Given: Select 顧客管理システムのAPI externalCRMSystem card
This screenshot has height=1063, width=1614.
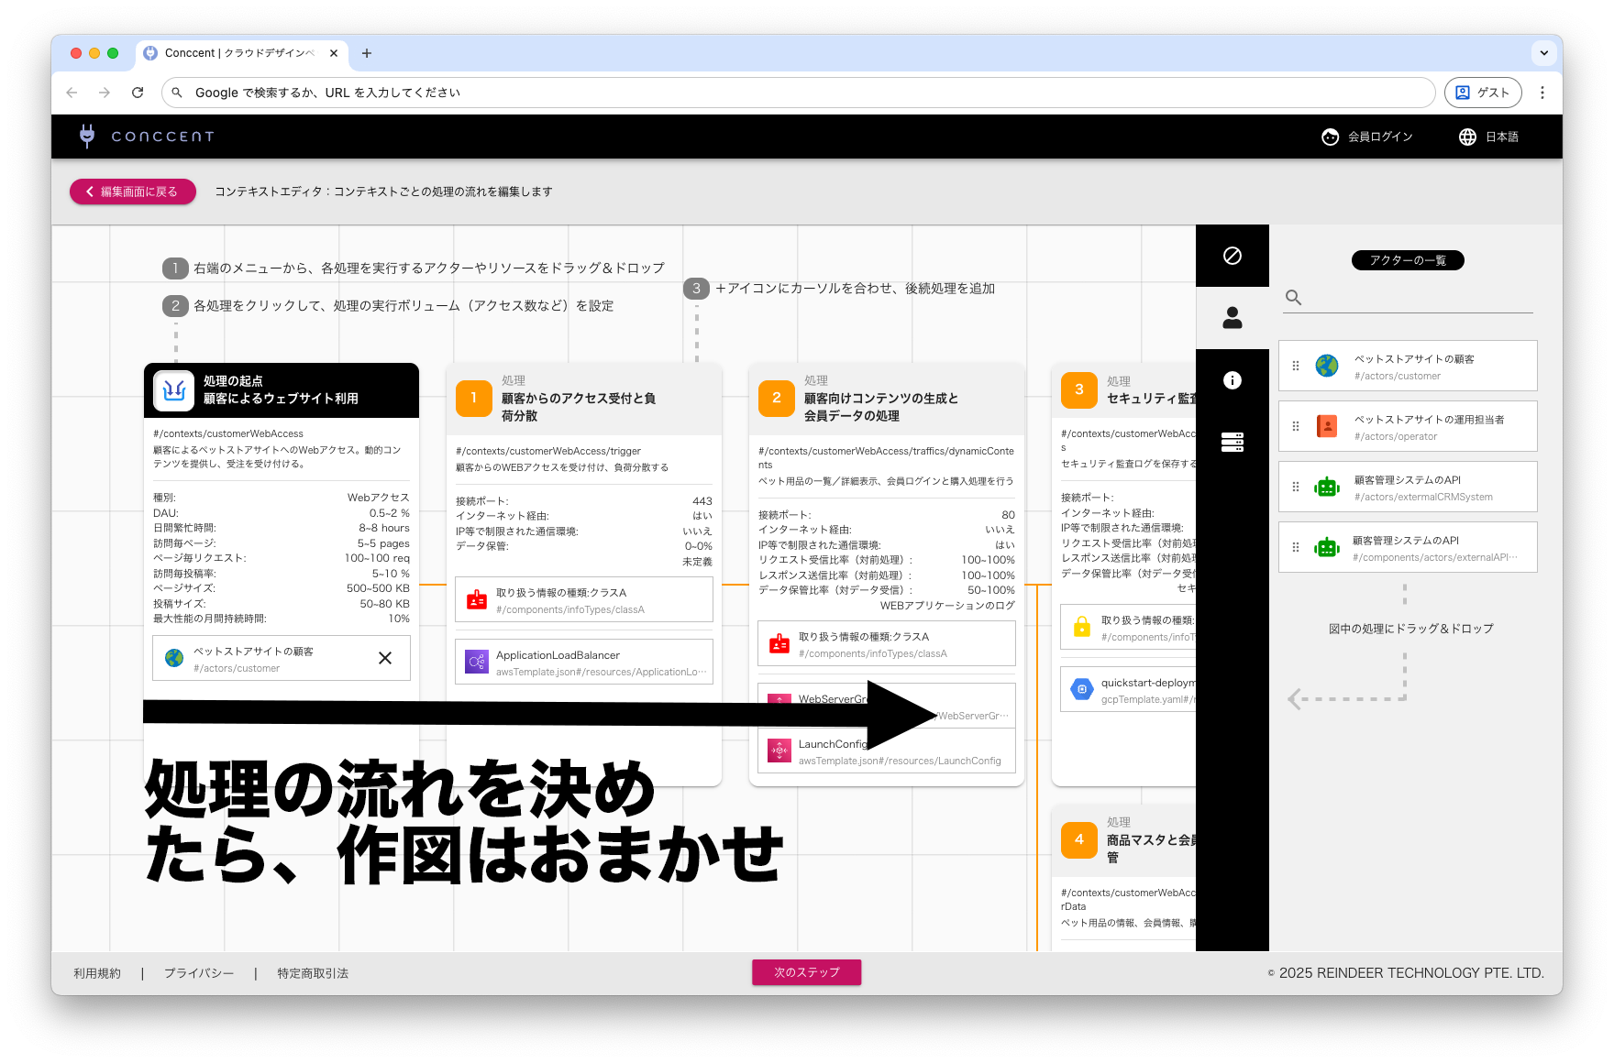Looking at the screenshot, I should click(x=1408, y=488).
